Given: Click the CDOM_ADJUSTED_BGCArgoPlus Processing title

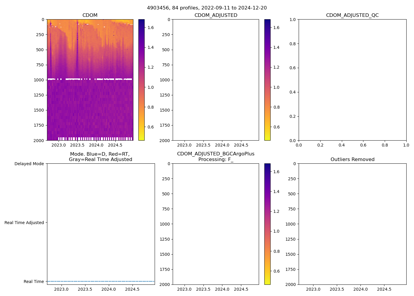Looking at the screenshot, I should tap(216, 157).
